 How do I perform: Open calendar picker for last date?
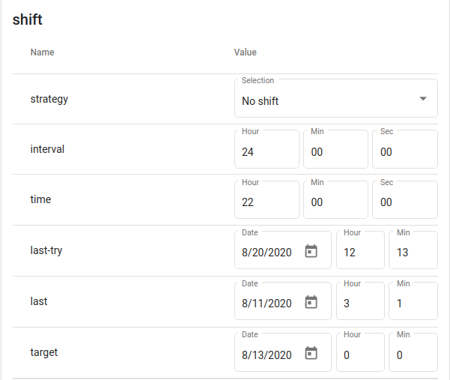click(x=311, y=302)
